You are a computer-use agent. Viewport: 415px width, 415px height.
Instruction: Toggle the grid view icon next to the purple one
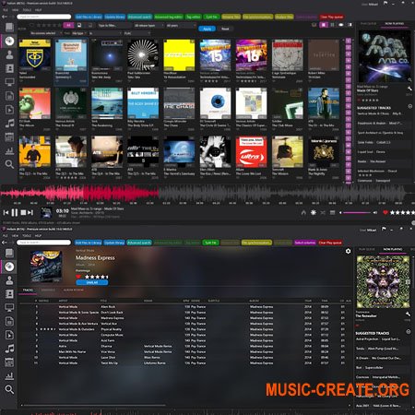pos(332,25)
